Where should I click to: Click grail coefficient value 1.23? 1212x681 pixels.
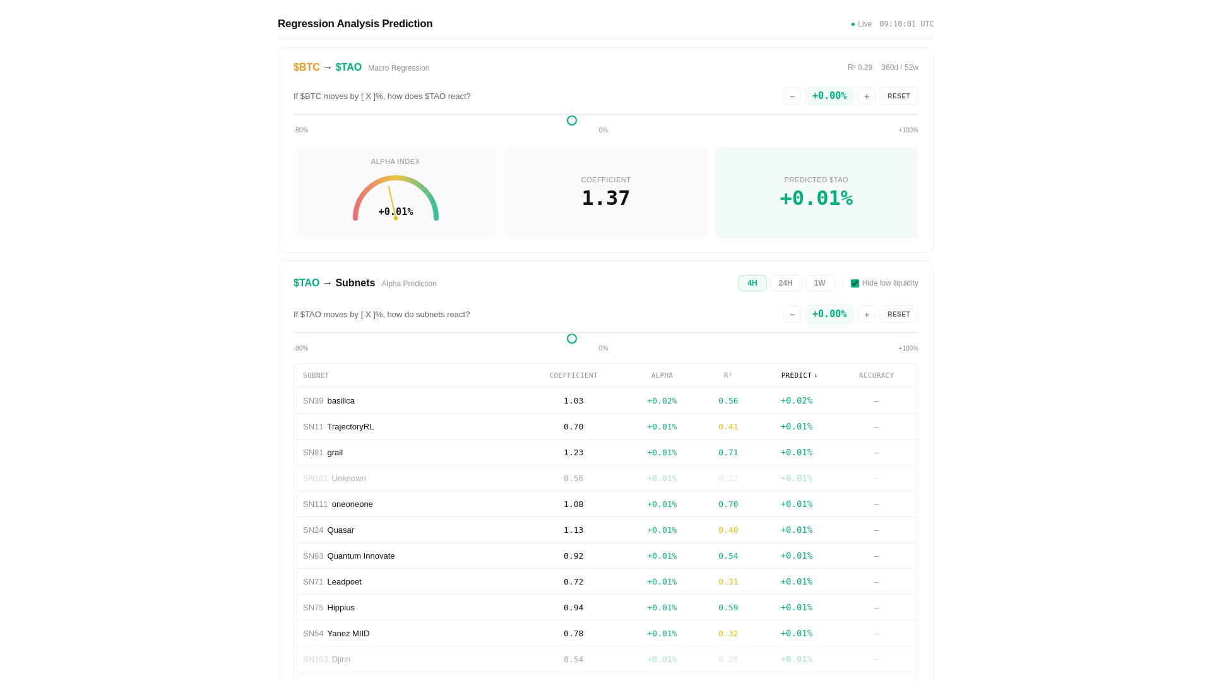click(x=573, y=452)
